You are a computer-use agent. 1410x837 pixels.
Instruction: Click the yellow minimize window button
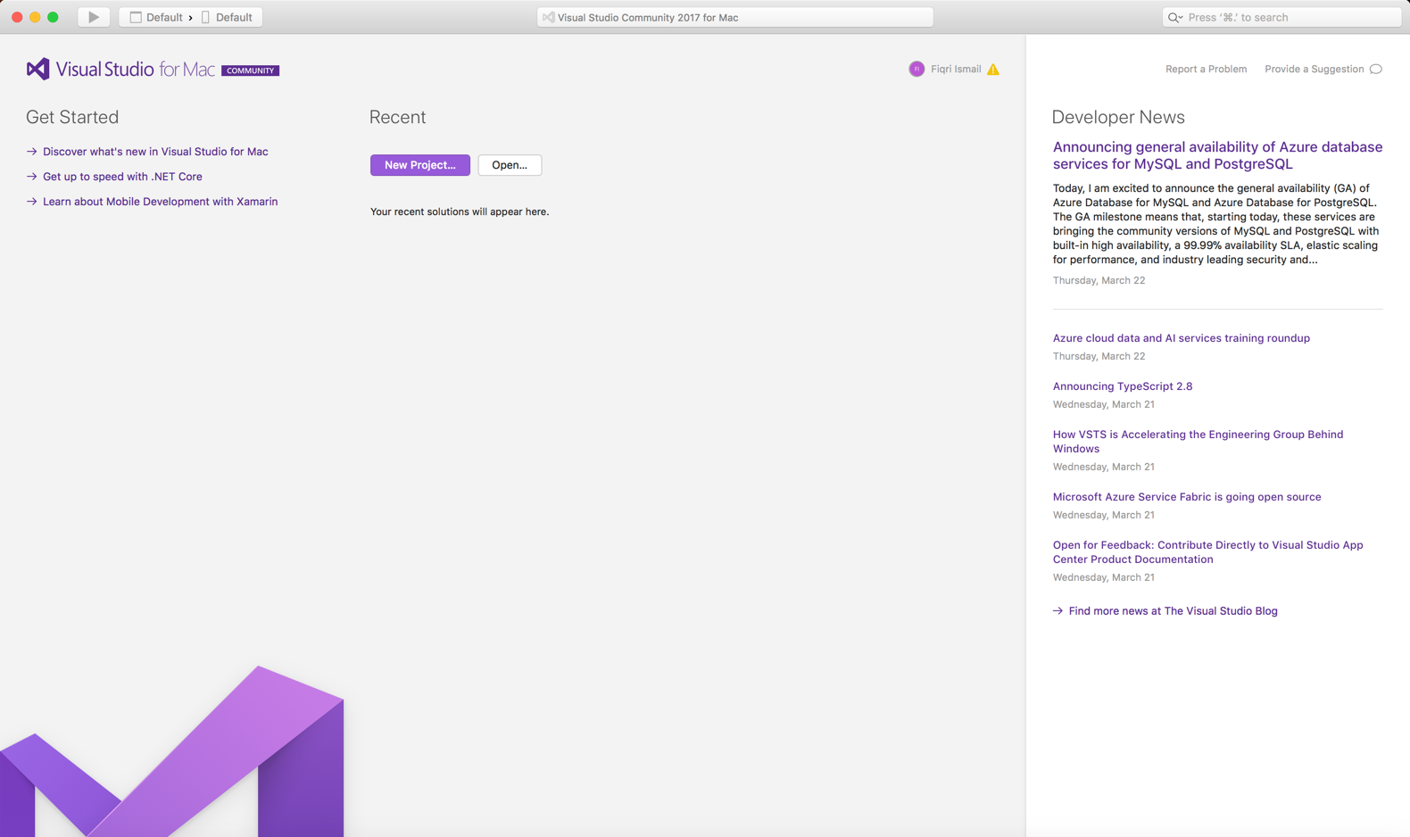[x=35, y=17]
